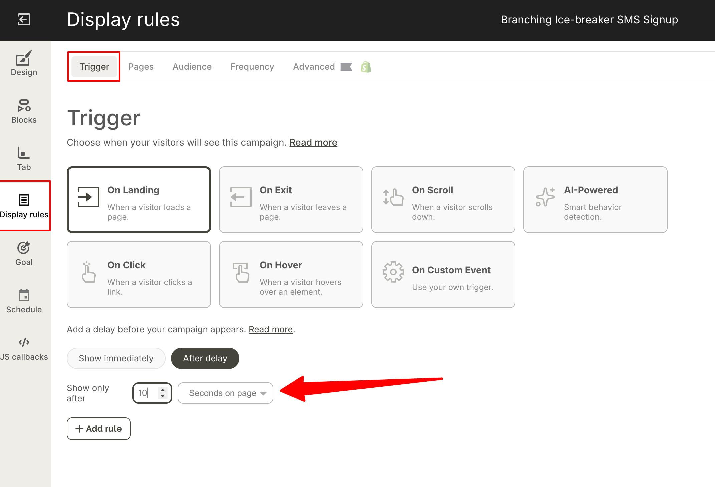Switch delay mode to Show immediately
Screen dimensions: 715x487
(x=116, y=358)
